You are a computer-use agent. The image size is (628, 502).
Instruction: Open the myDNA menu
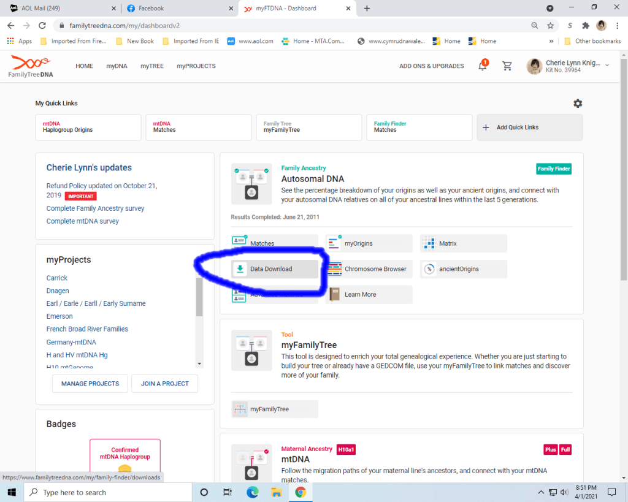[x=117, y=66]
